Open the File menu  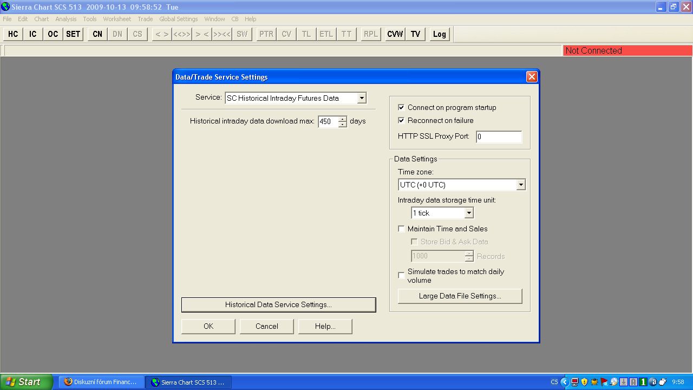(x=7, y=19)
